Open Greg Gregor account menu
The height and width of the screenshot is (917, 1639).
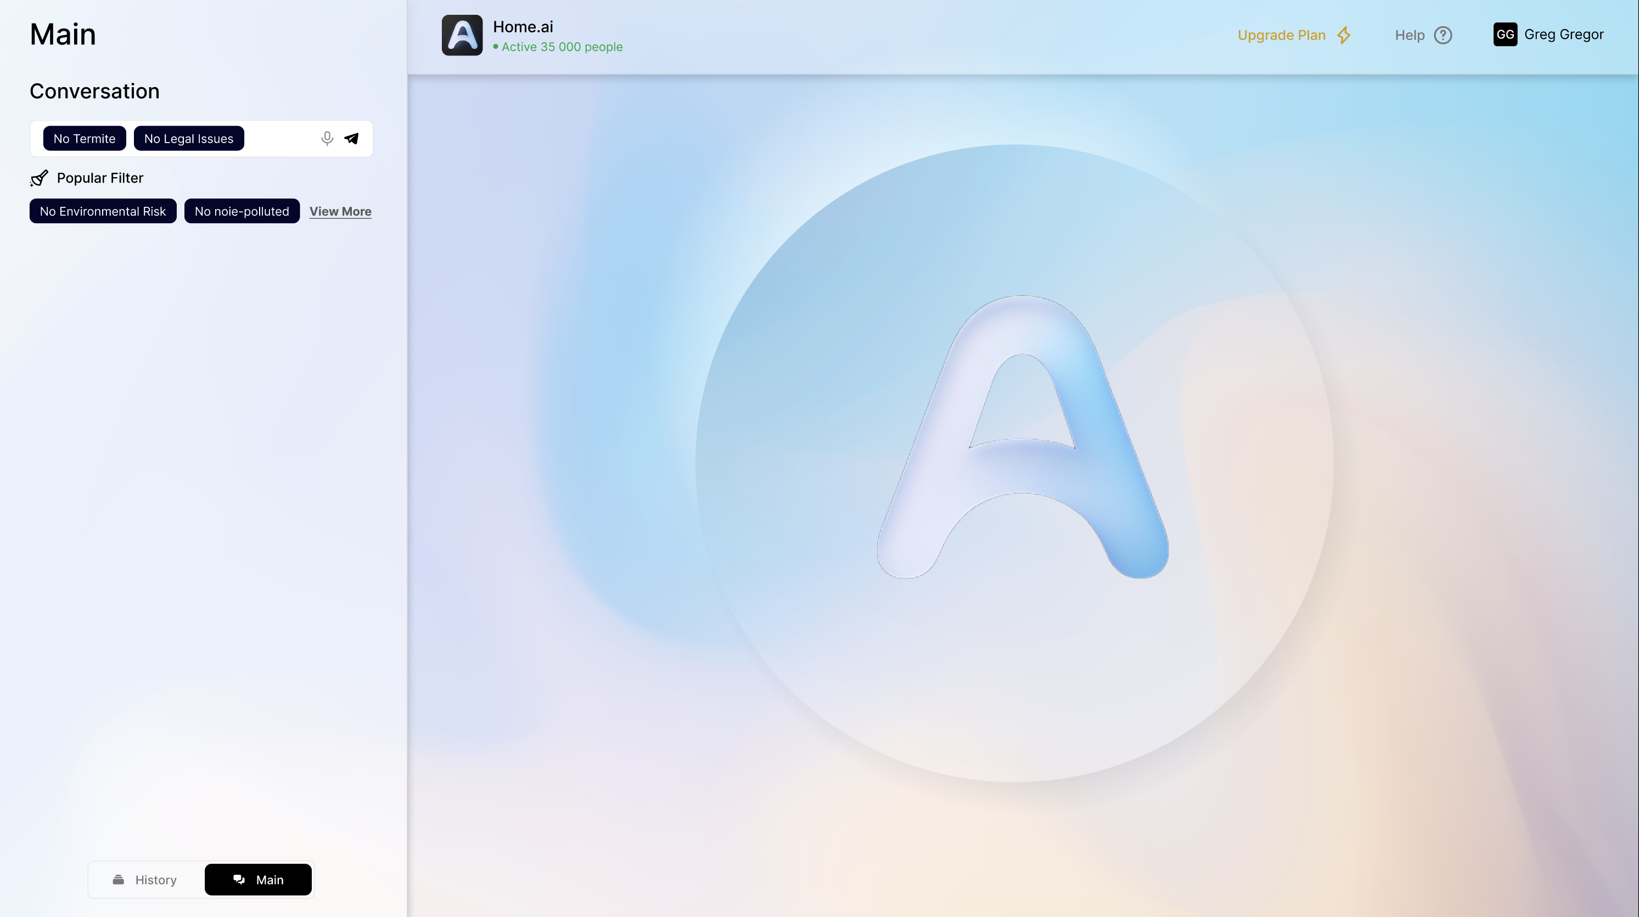pyautogui.click(x=1563, y=35)
